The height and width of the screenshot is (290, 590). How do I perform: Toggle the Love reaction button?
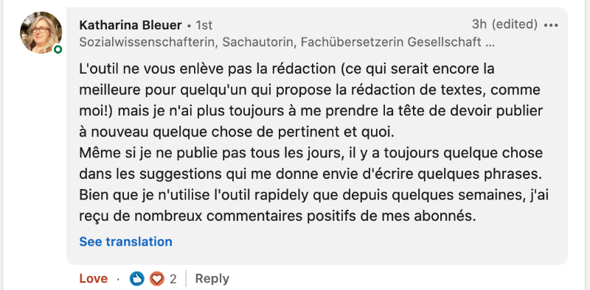point(94,279)
